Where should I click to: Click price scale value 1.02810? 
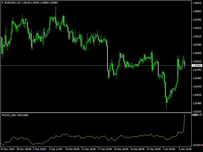point(197,95)
